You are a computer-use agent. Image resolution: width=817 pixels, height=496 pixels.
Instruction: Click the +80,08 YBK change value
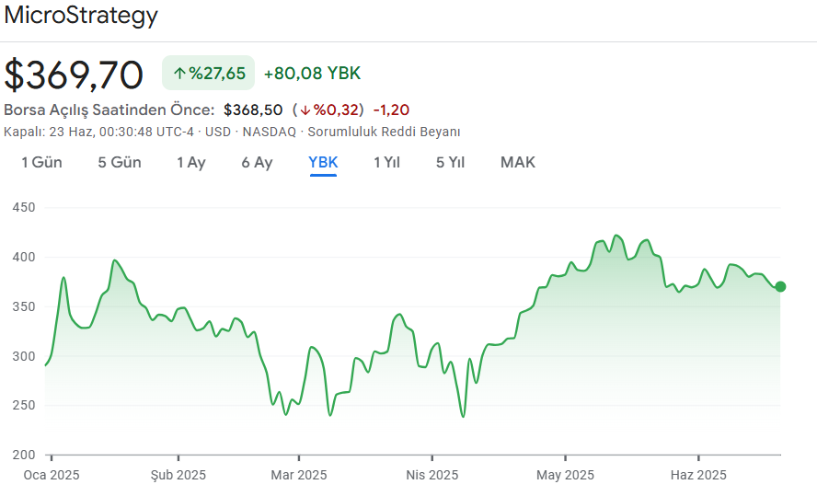click(312, 74)
